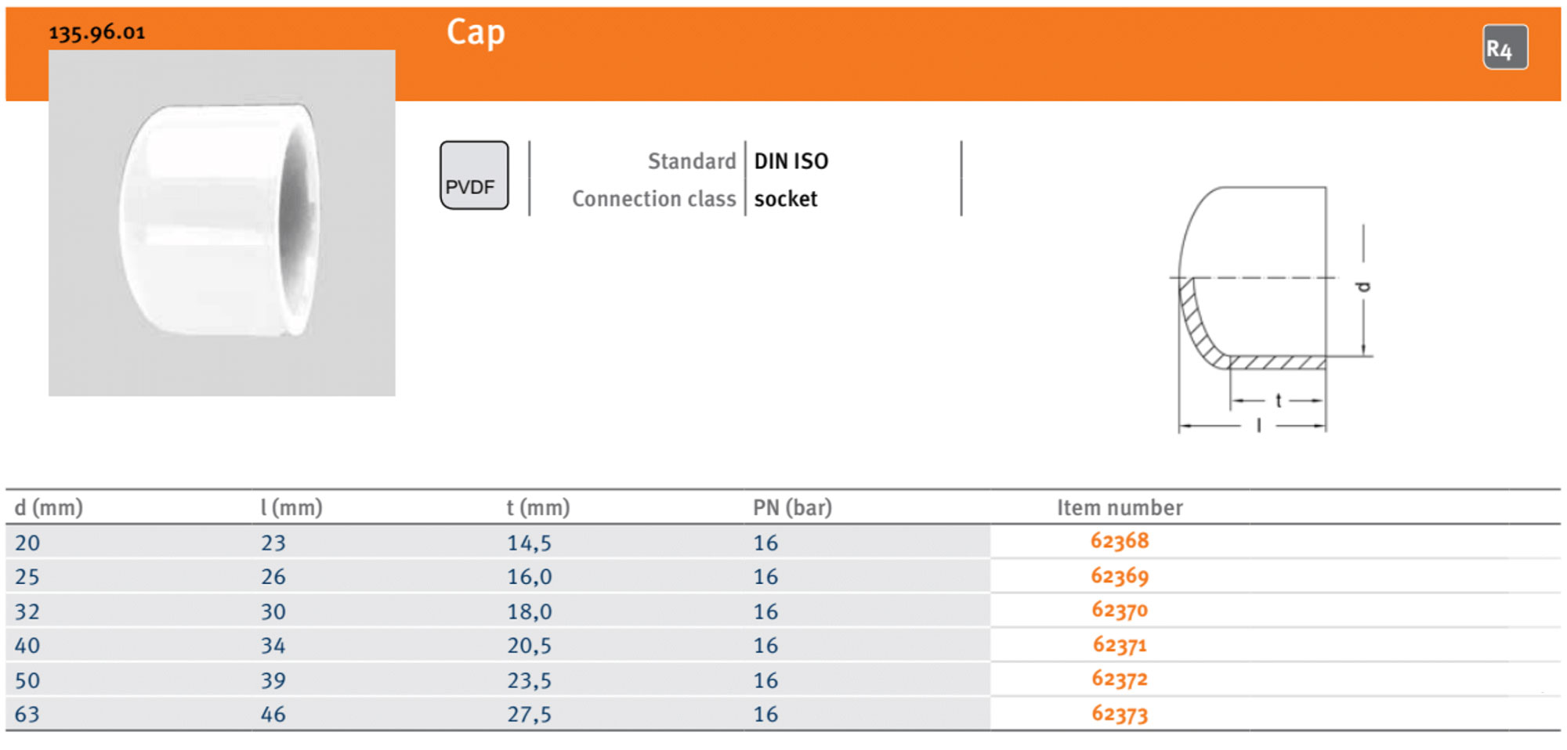Select the 63 diameter cell
Screen dimensions: 1567x750
point(27,714)
